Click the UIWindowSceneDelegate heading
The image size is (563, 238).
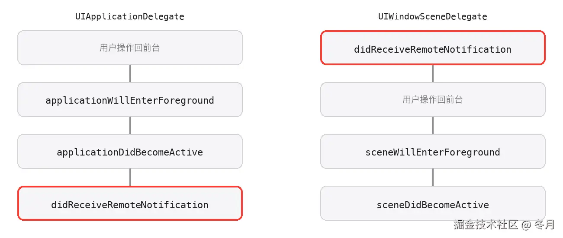pos(433,17)
